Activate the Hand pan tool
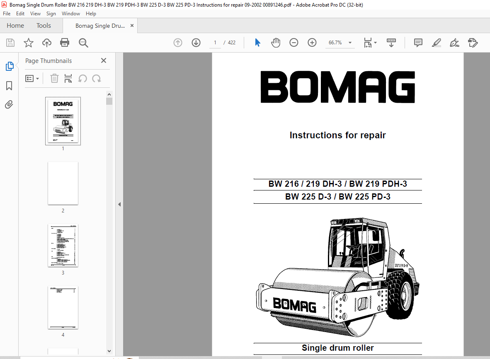 pyautogui.click(x=276, y=43)
